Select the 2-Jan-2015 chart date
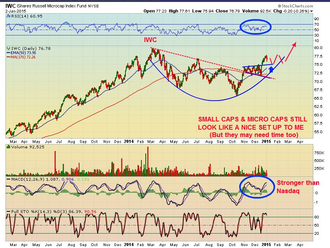 [16, 11]
